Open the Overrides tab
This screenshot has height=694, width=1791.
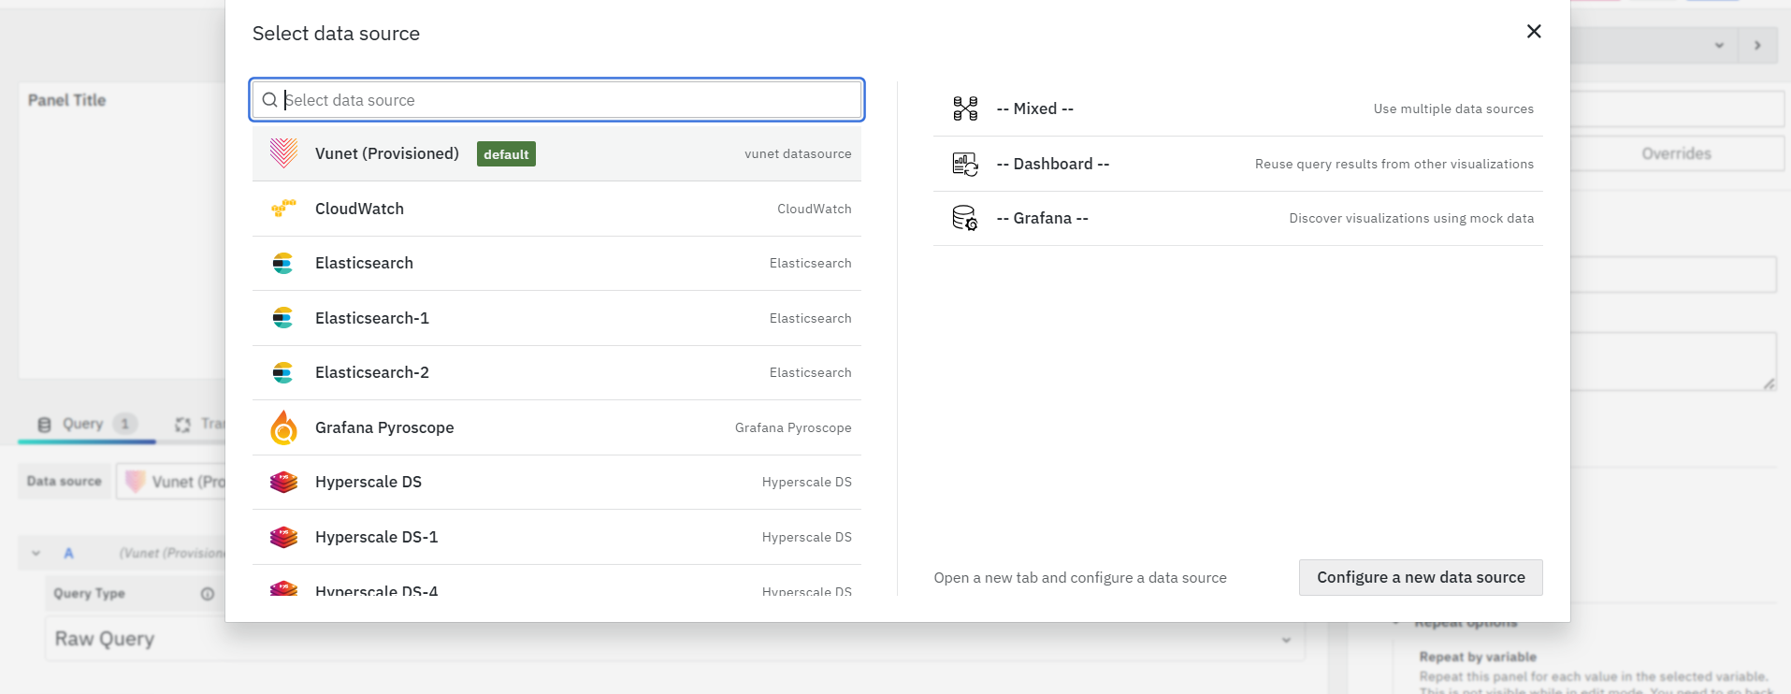1676,153
